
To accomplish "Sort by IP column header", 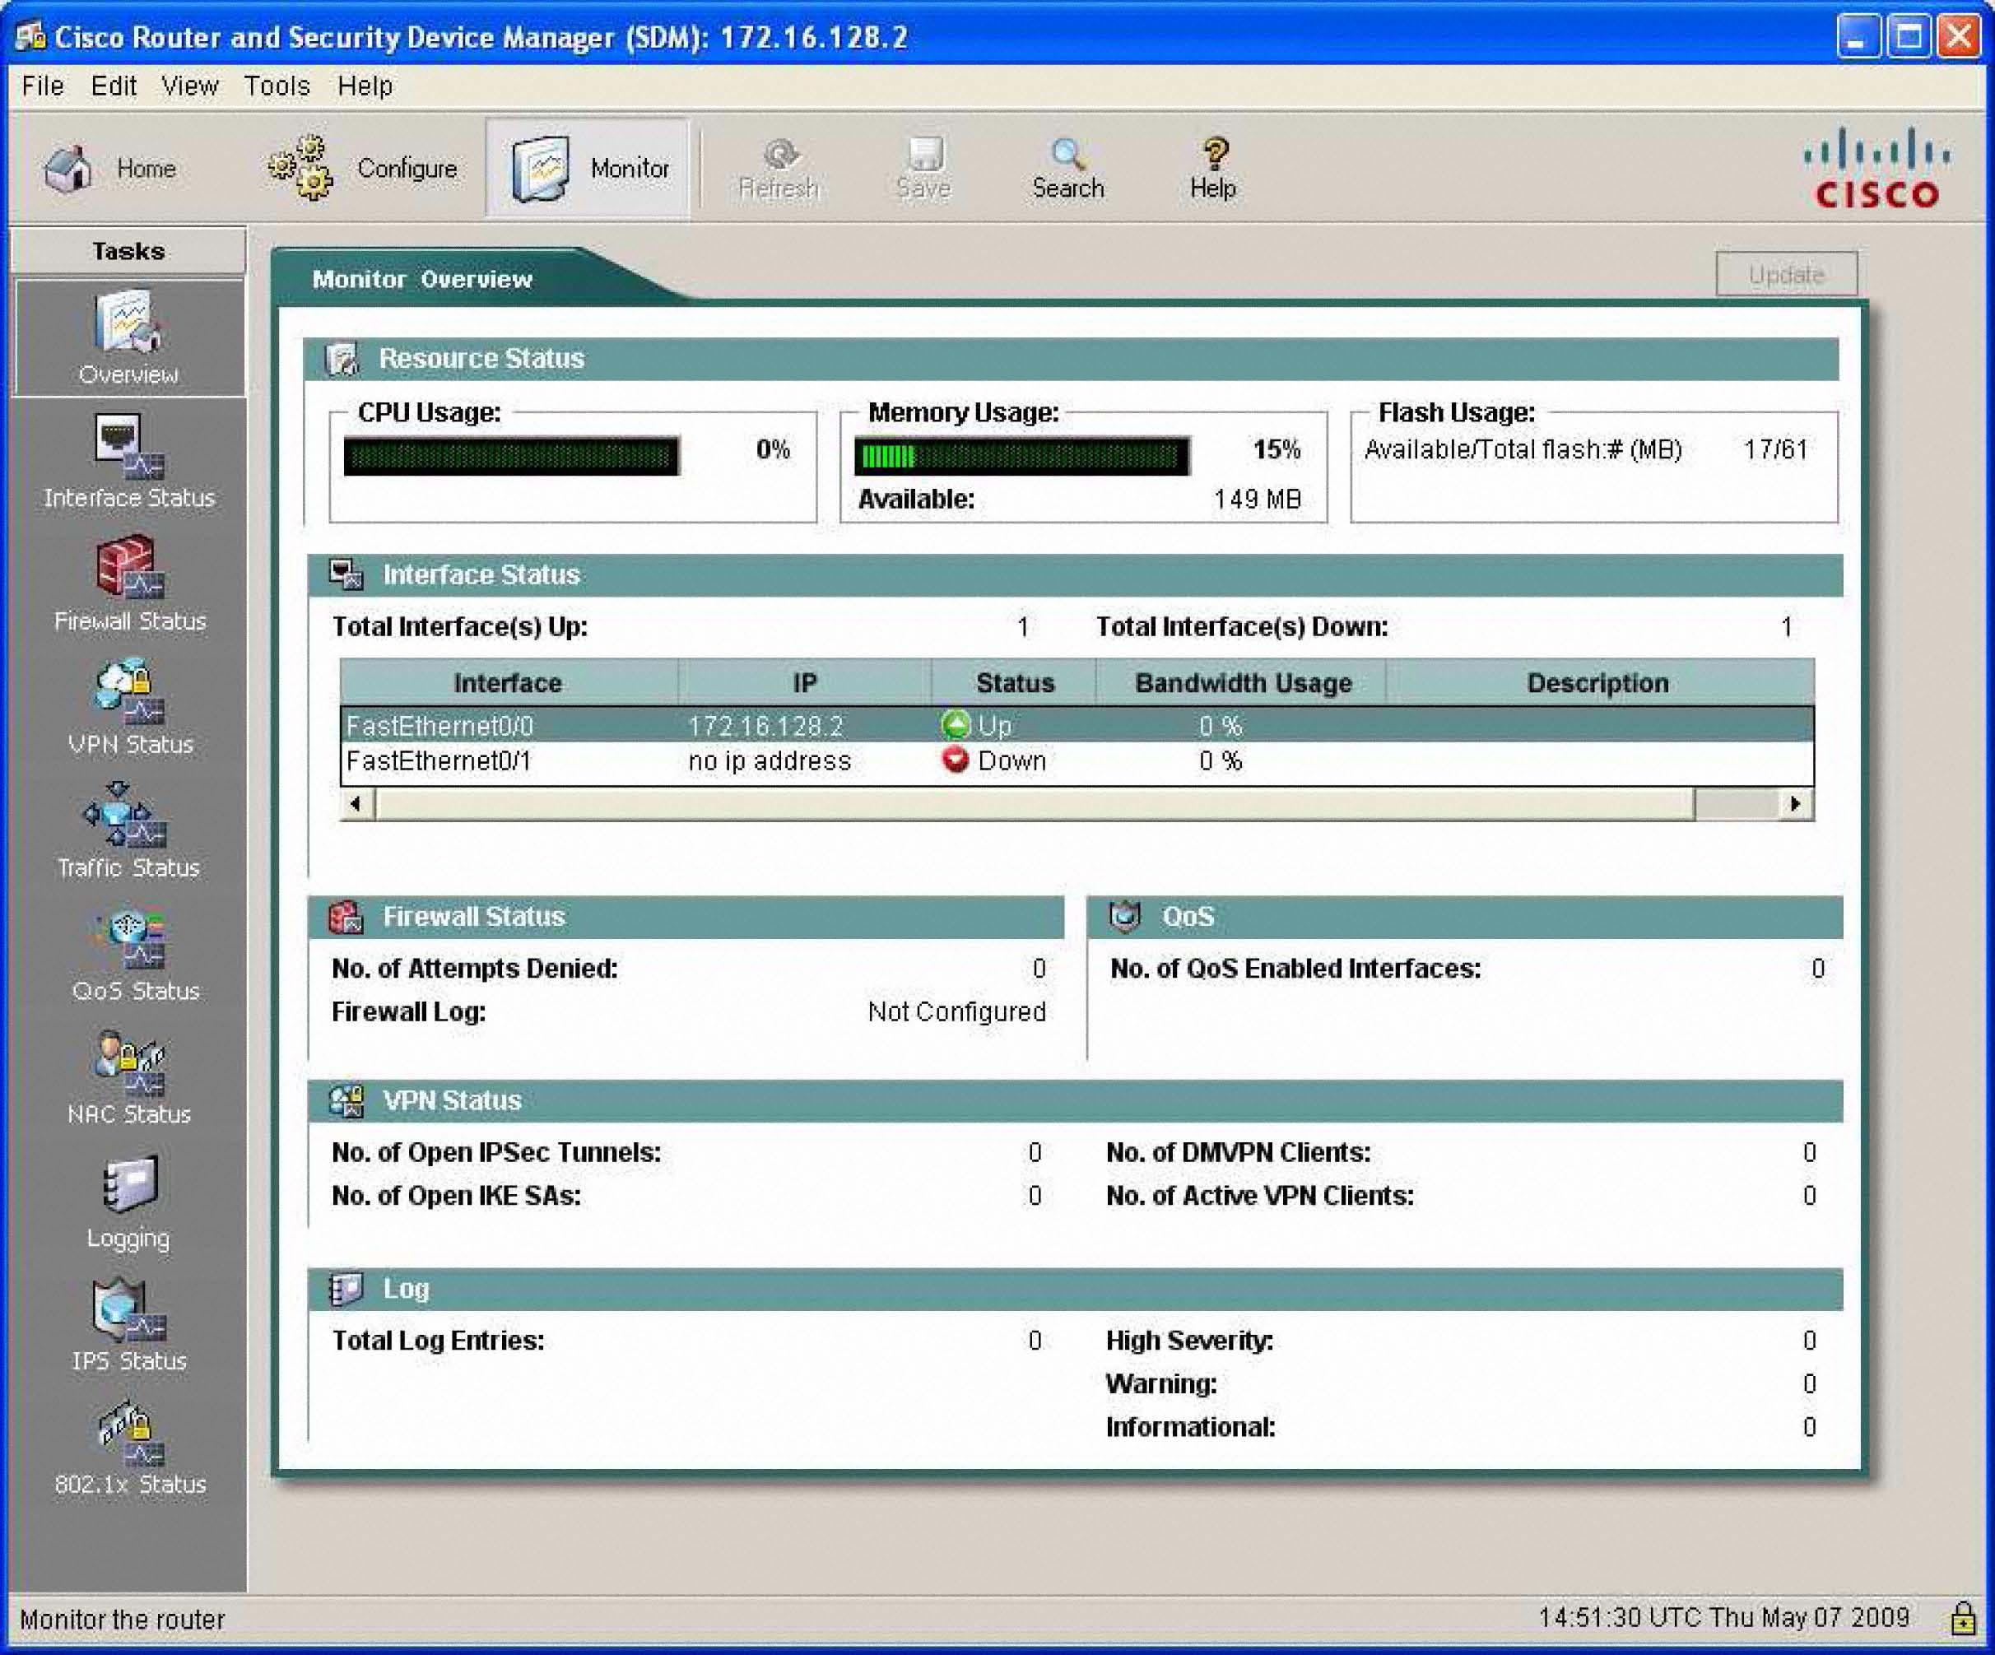I will tap(805, 683).
